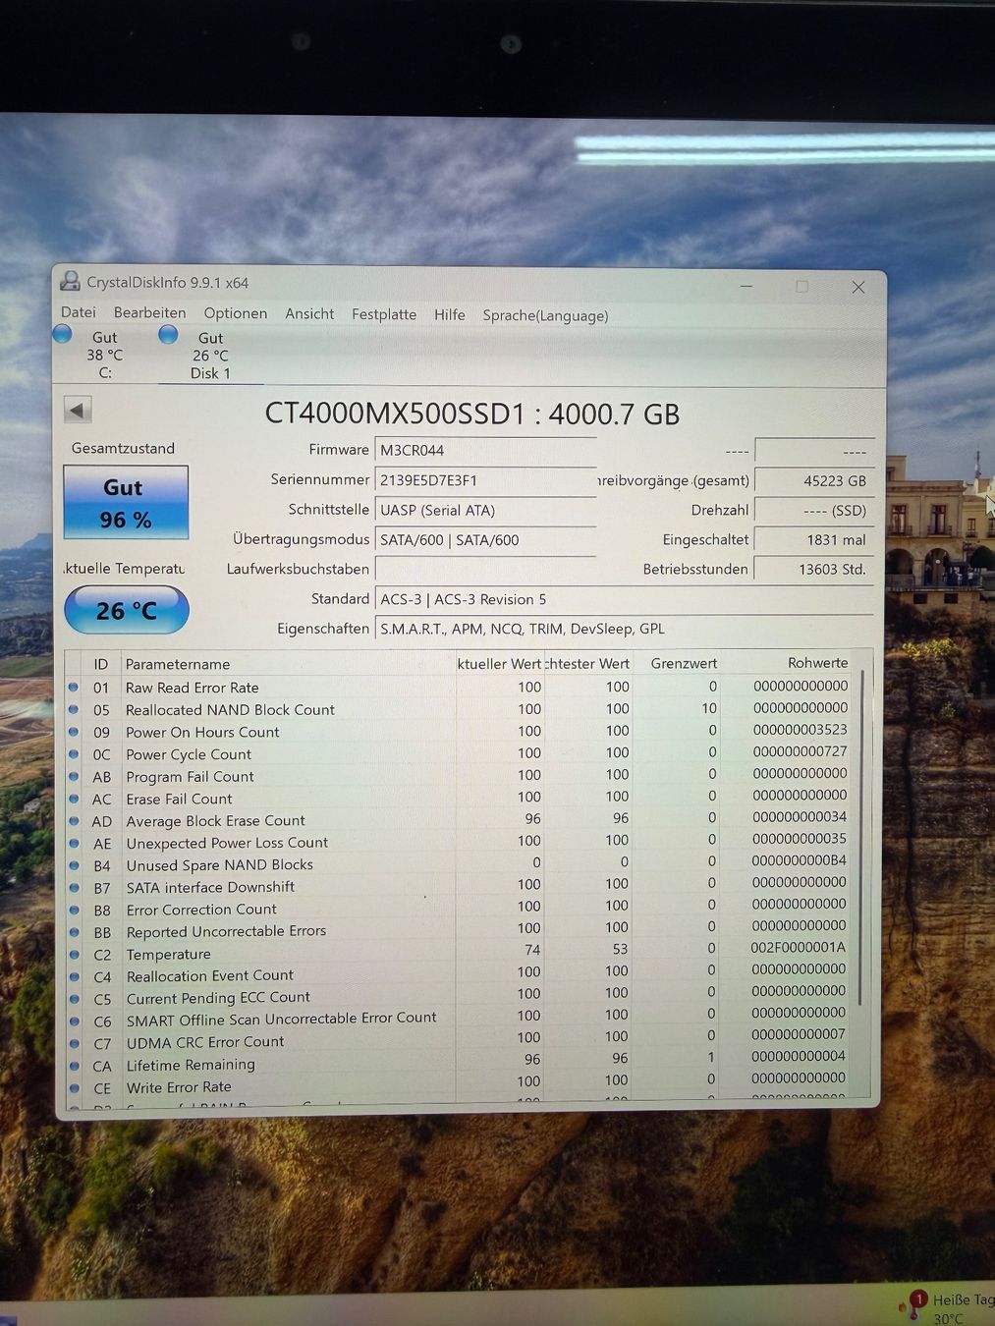Screen dimensions: 995x1326
Task: Click the Übertragungsmodus field SATA/600
Action: (485, 539)
